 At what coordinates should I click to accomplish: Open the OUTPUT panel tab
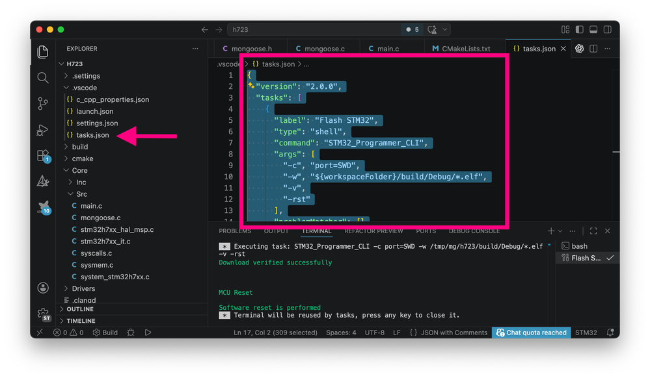pos(276,231)
